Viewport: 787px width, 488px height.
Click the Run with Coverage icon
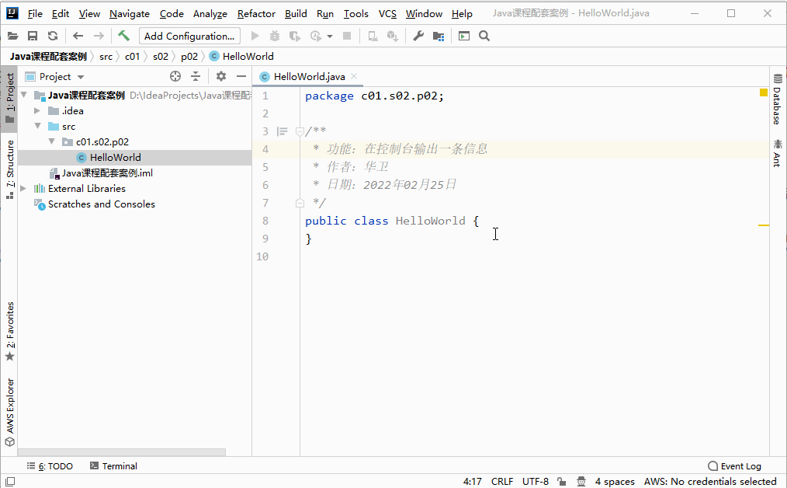pyautogui.click(x=295, y=36)
